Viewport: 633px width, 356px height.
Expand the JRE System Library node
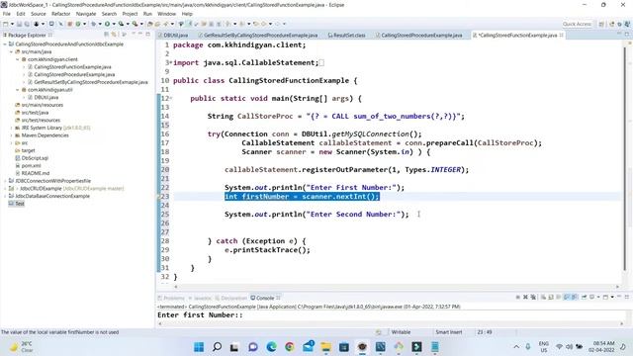coord(11,128)
